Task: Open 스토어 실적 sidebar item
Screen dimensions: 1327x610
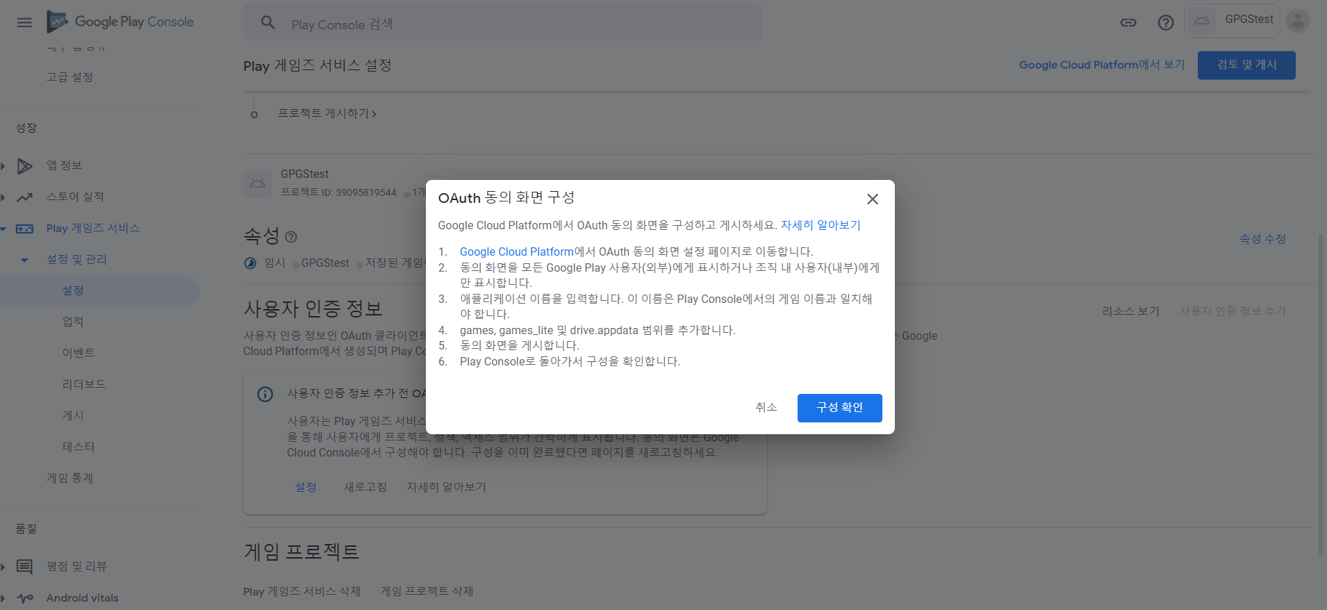Action: [75, 197]
